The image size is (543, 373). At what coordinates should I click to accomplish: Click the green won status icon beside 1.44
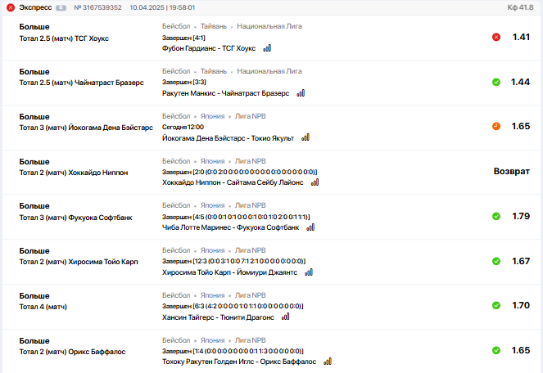coord(496,82)
